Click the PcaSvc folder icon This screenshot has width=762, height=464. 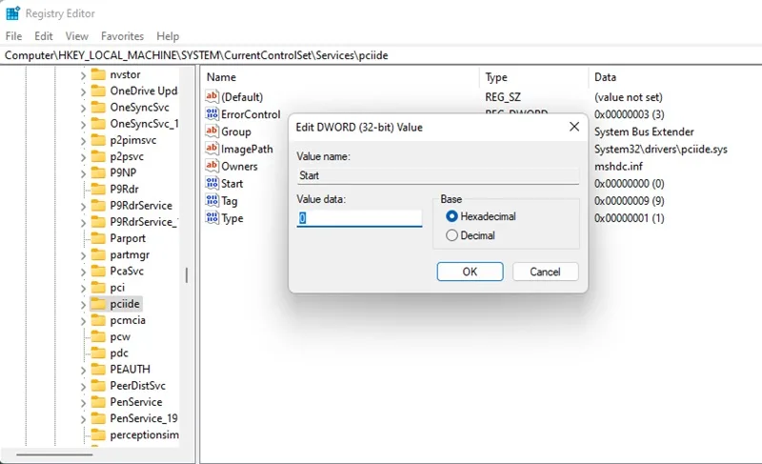pyautogui.click(x=98, y=271)
